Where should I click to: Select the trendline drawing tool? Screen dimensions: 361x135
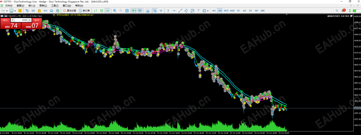click(180, 10)
